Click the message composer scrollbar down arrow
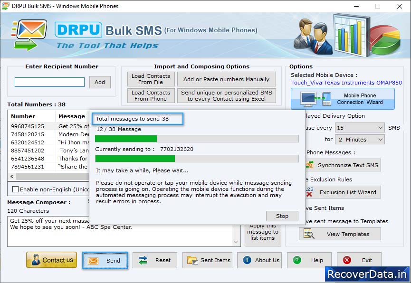 (236, 242)
